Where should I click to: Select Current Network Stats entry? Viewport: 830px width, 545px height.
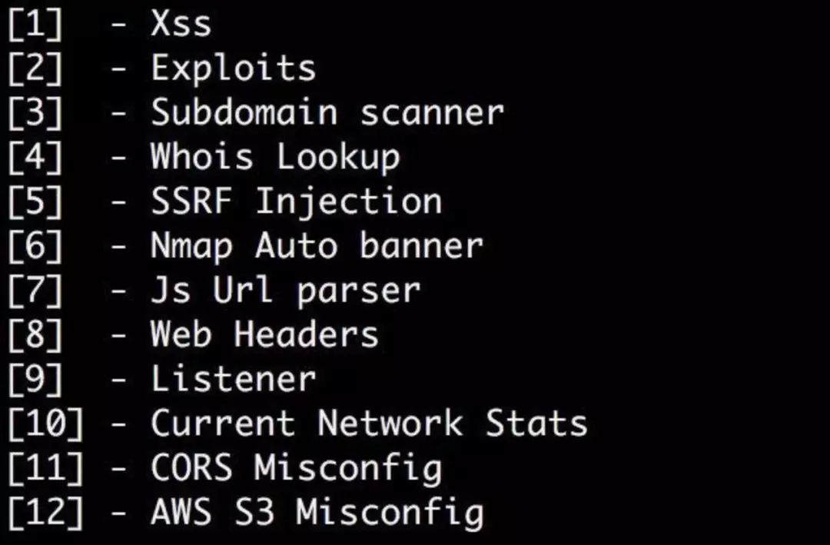370,424
